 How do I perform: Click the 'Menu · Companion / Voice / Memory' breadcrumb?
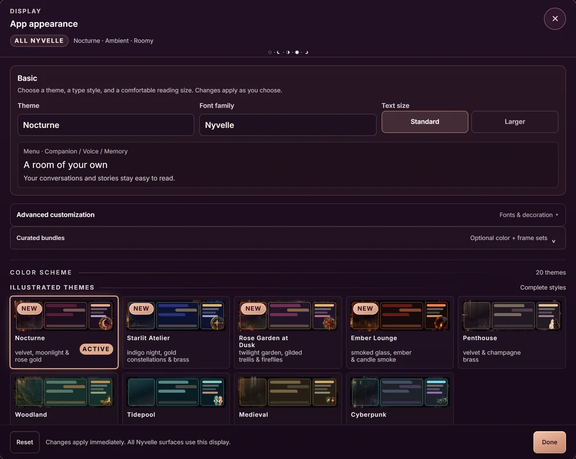[75, 151]
